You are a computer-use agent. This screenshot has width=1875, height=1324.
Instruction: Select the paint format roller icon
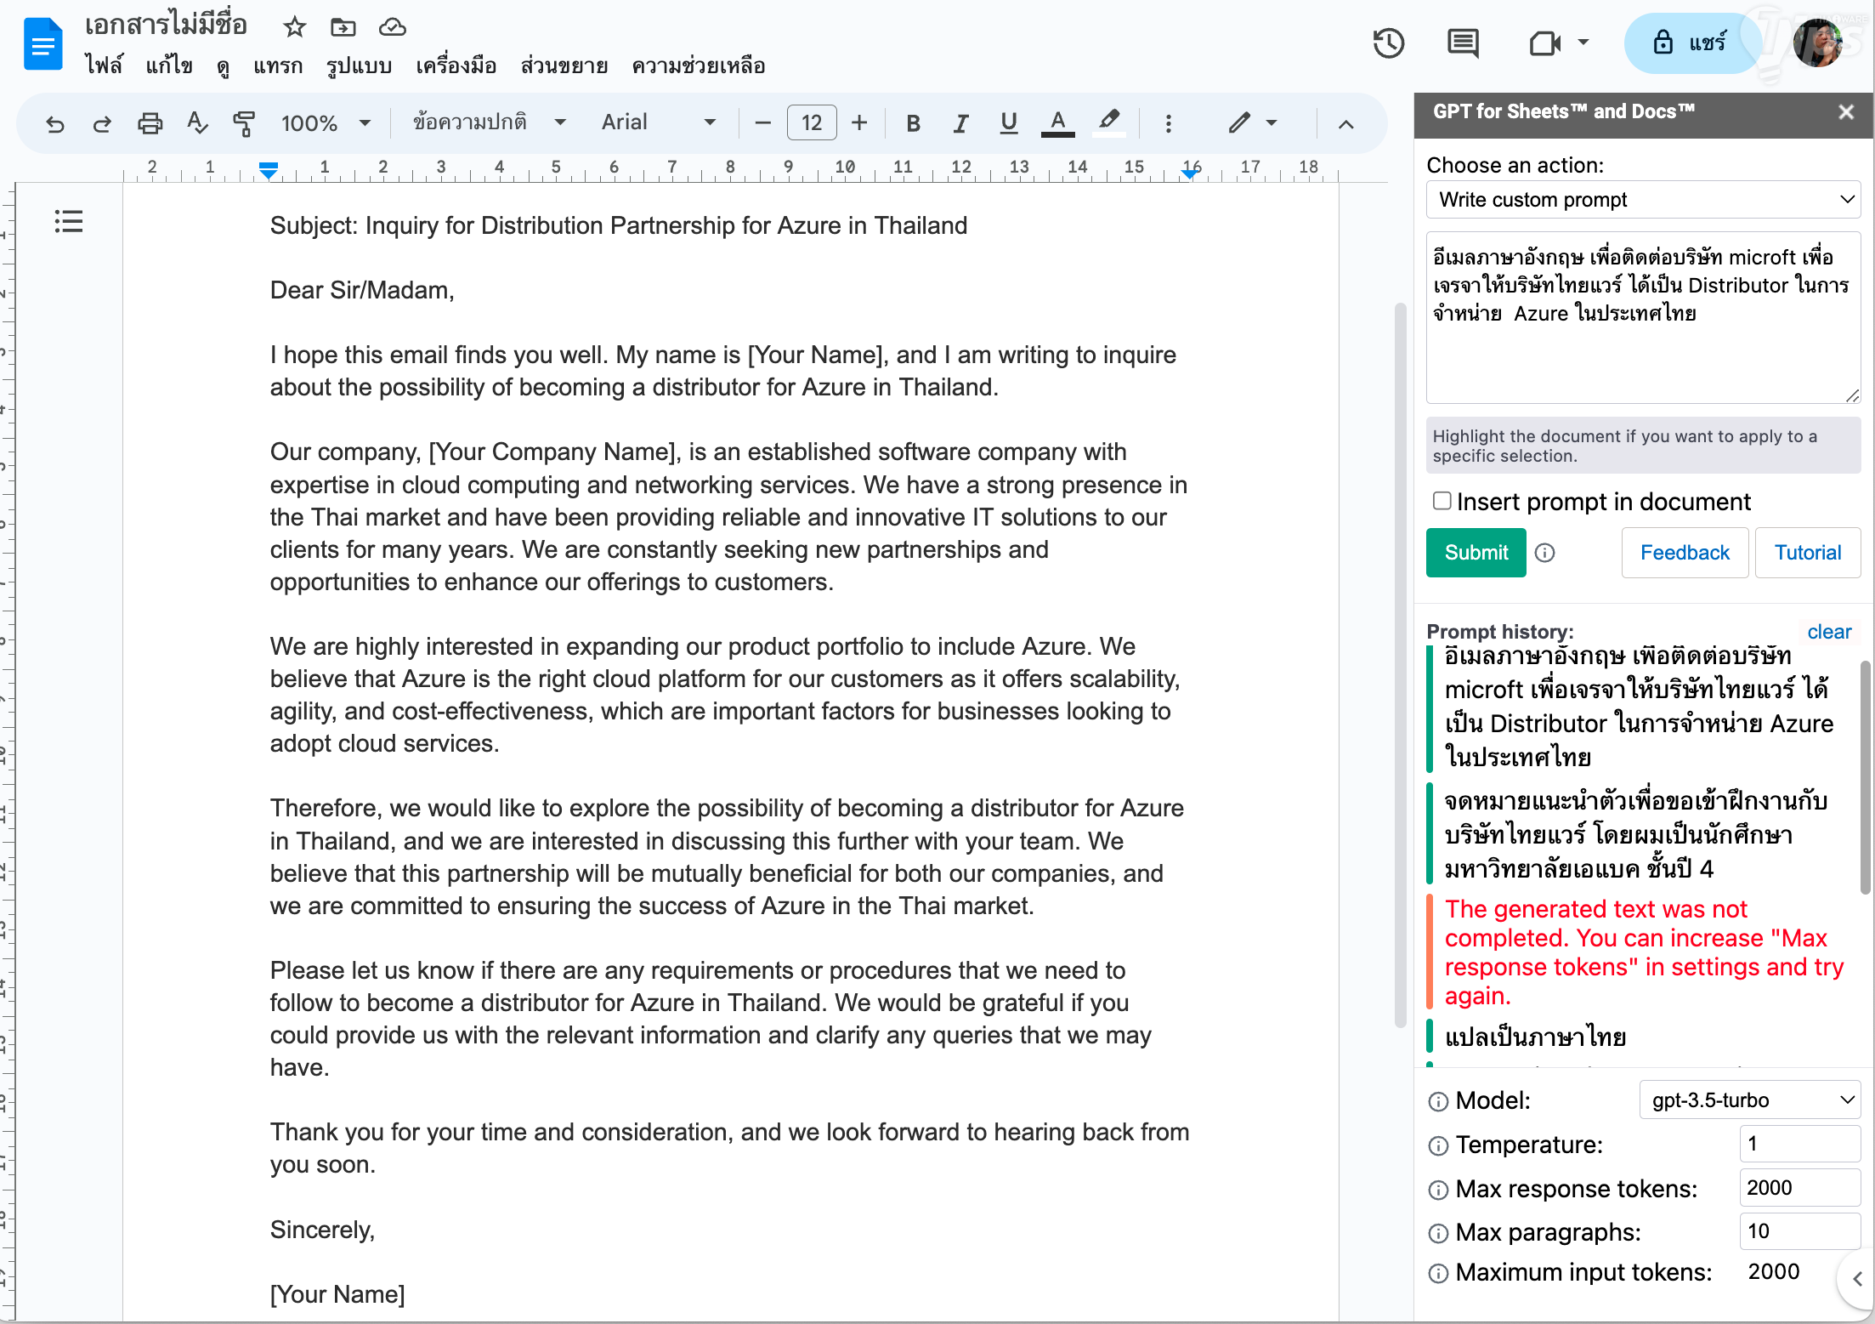pyautogui.click(x=244, y=123)
